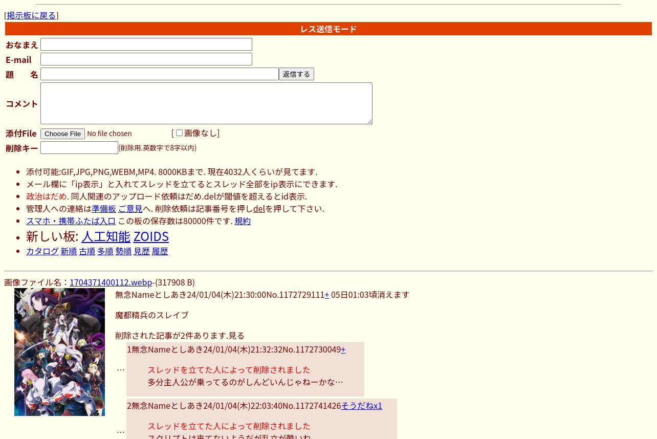
Task: Click 添付可能:GIF,JPG,PNG,WEBM,MP4 rule line
Action: point(171,172)
